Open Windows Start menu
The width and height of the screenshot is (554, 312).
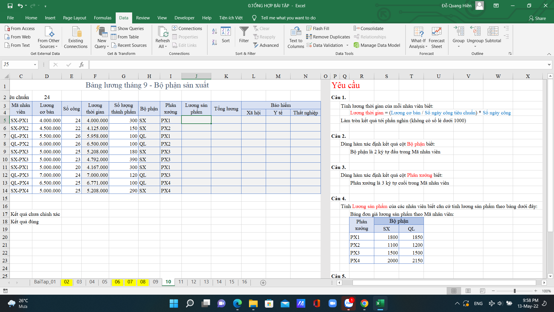(174, 303)
